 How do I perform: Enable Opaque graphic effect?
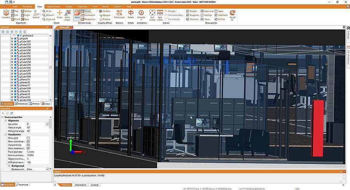[x=105, y=15]
